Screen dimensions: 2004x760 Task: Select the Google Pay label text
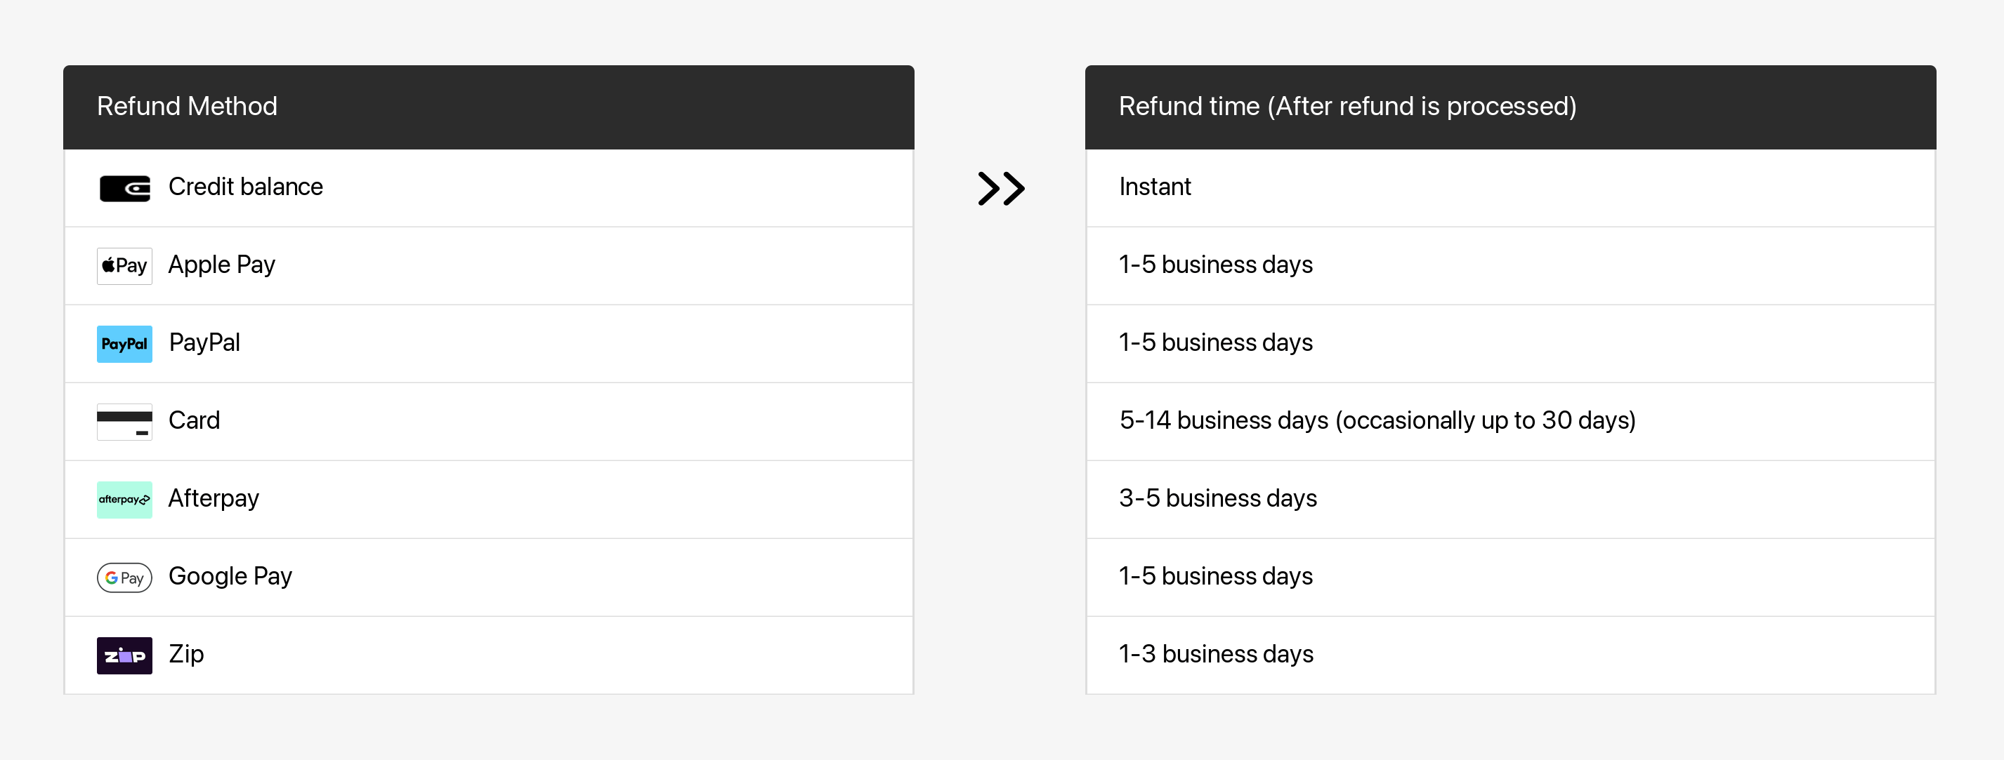point(230,577)
